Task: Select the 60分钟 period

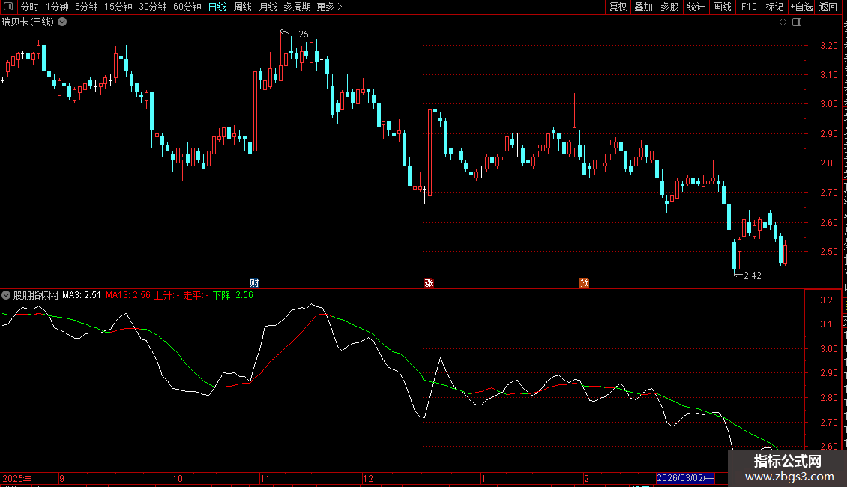Action: (187, 7)
